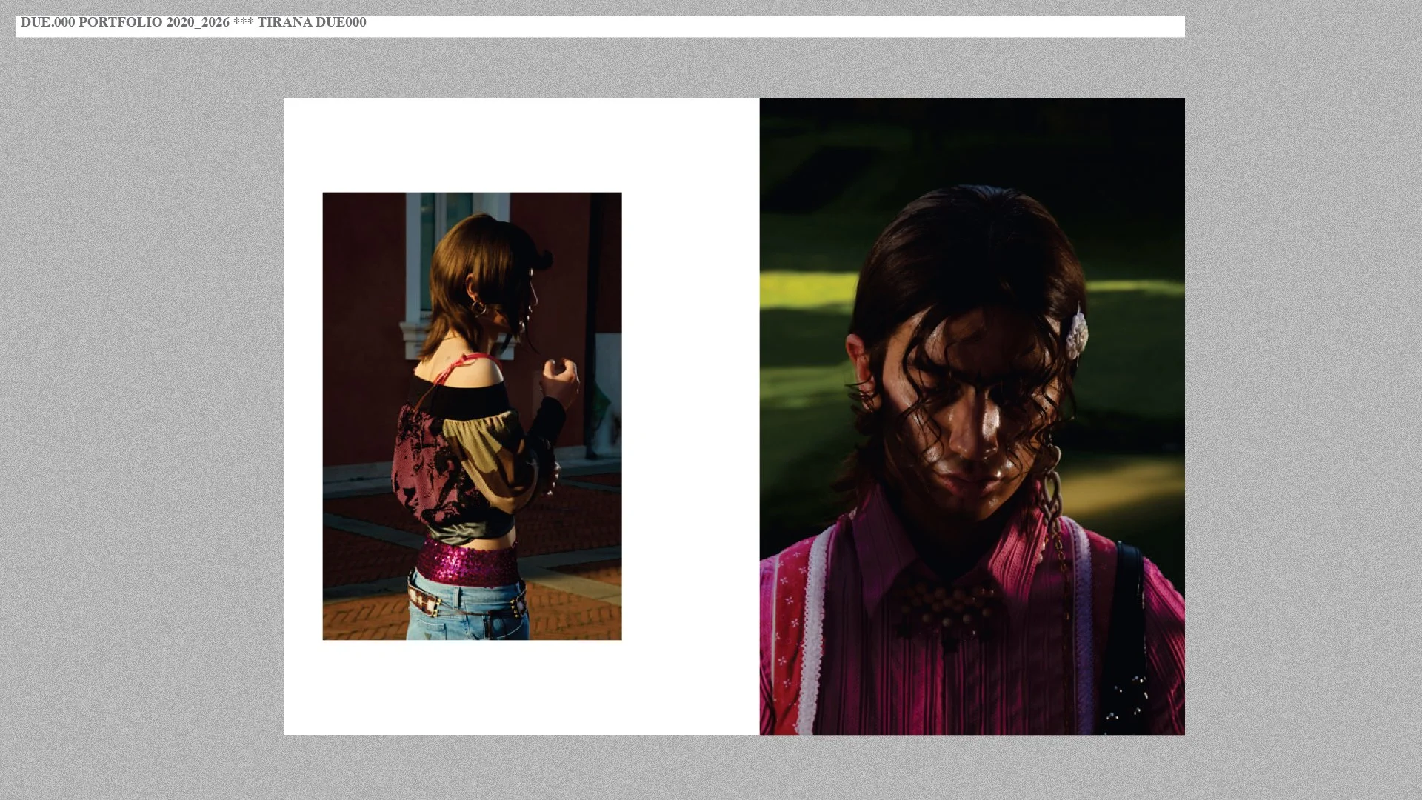The height and width of the screenshot is (800, 1422).
Task: Click the DUE.000 site title
Action: pos(47,23)
